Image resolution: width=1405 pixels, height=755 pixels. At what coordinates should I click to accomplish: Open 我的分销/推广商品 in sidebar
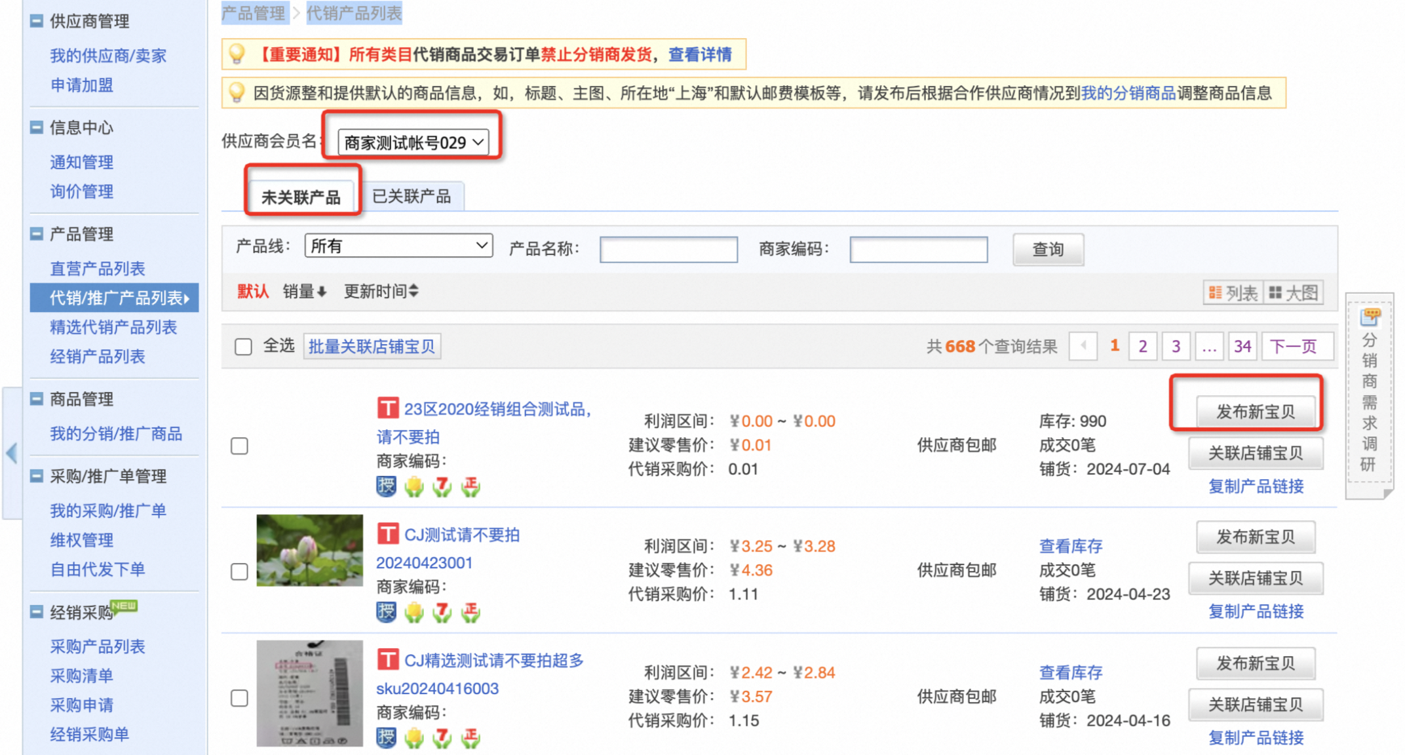(x=116, y=433)
